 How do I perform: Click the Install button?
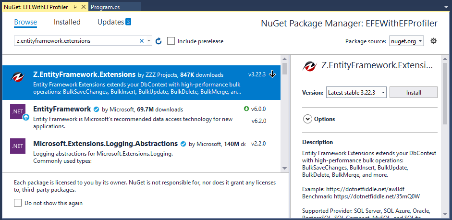tap(414, 93)
